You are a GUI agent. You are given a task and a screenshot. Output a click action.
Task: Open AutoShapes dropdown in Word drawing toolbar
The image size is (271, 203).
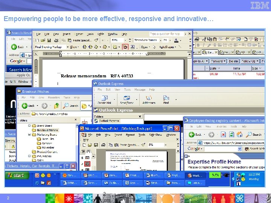[167, 47]
